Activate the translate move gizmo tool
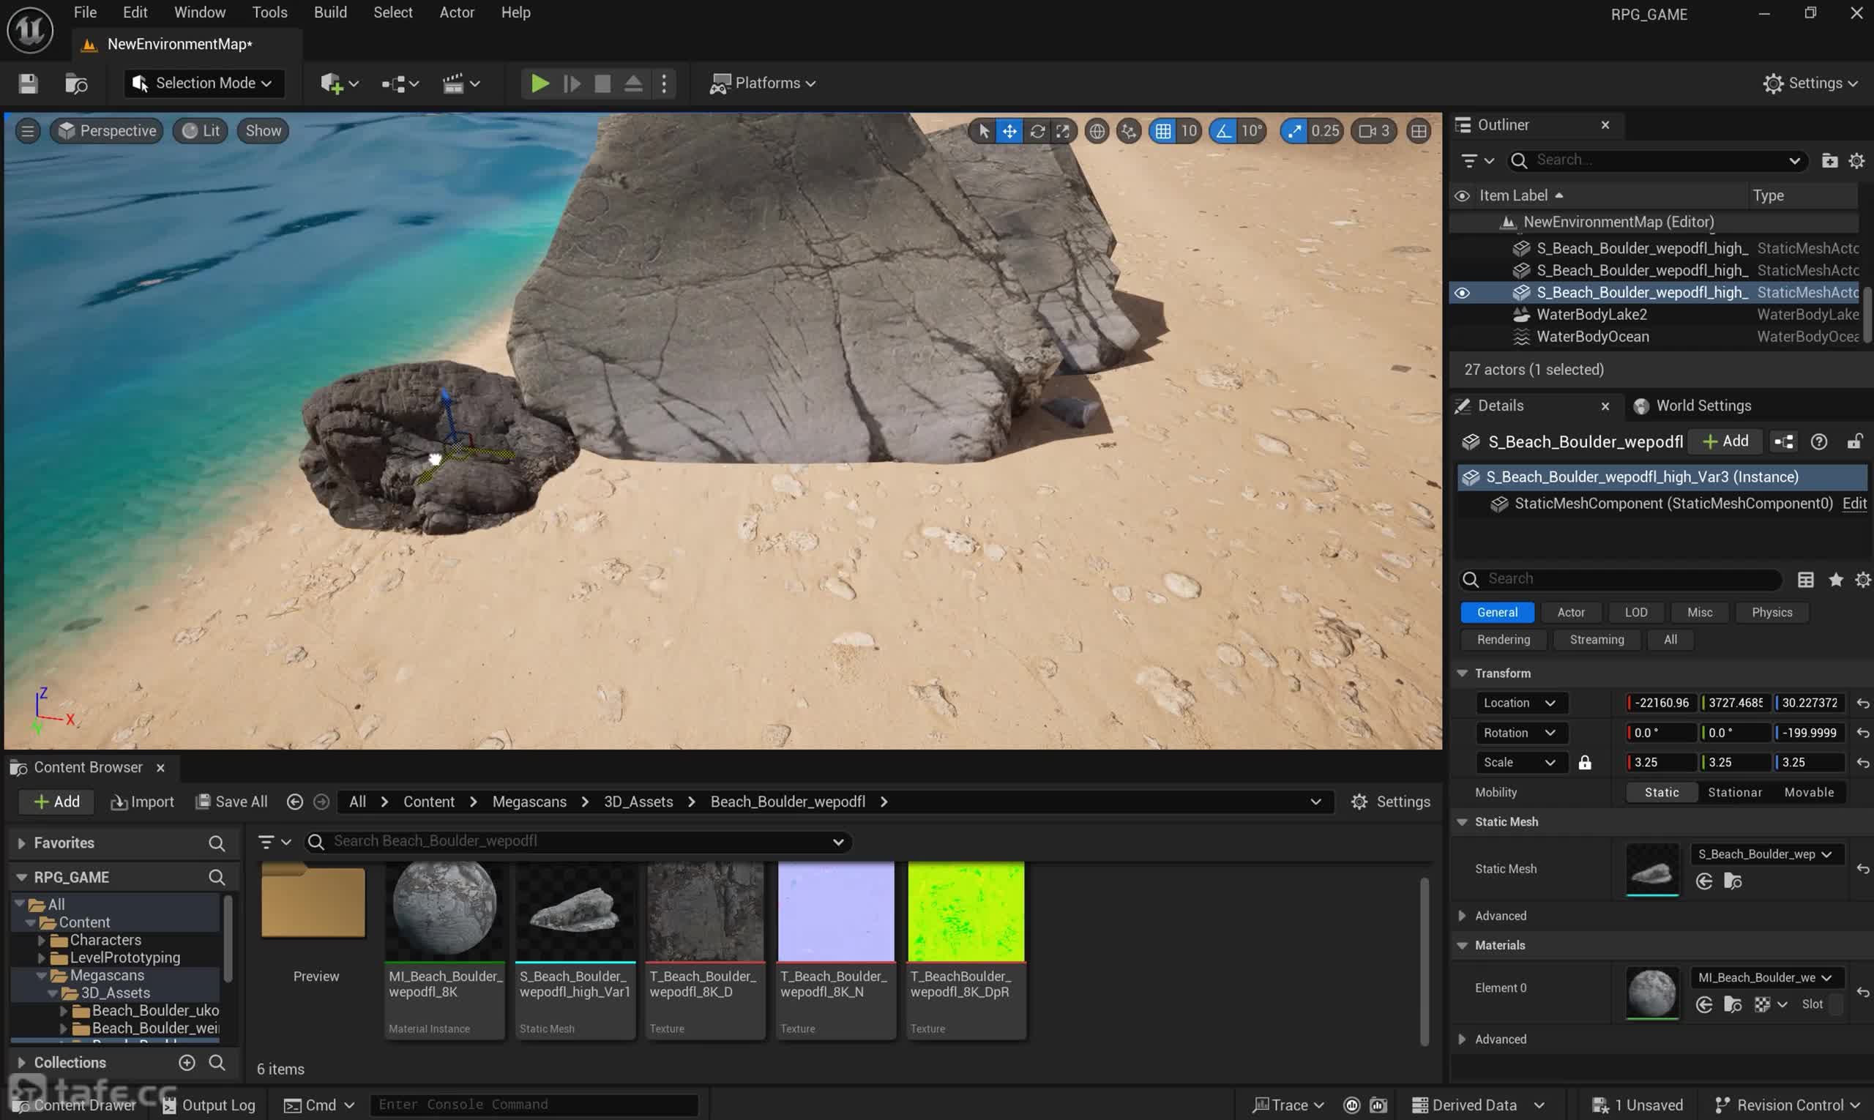Image resolution: width=1874 pixels, height=1120 pixels. click(1009, 130)
